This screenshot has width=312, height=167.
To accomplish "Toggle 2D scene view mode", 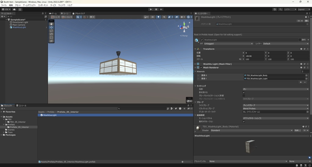I will coord(152,17).
